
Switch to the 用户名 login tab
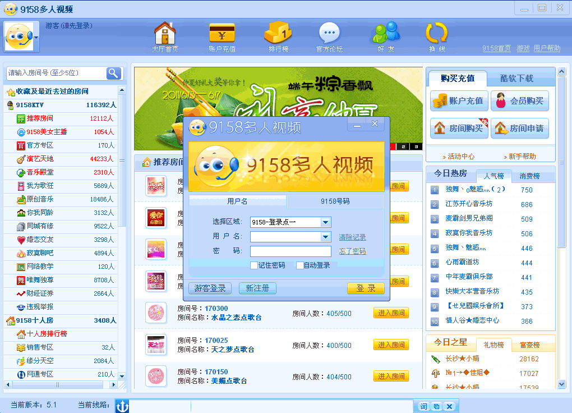click(x=237, y=201)
